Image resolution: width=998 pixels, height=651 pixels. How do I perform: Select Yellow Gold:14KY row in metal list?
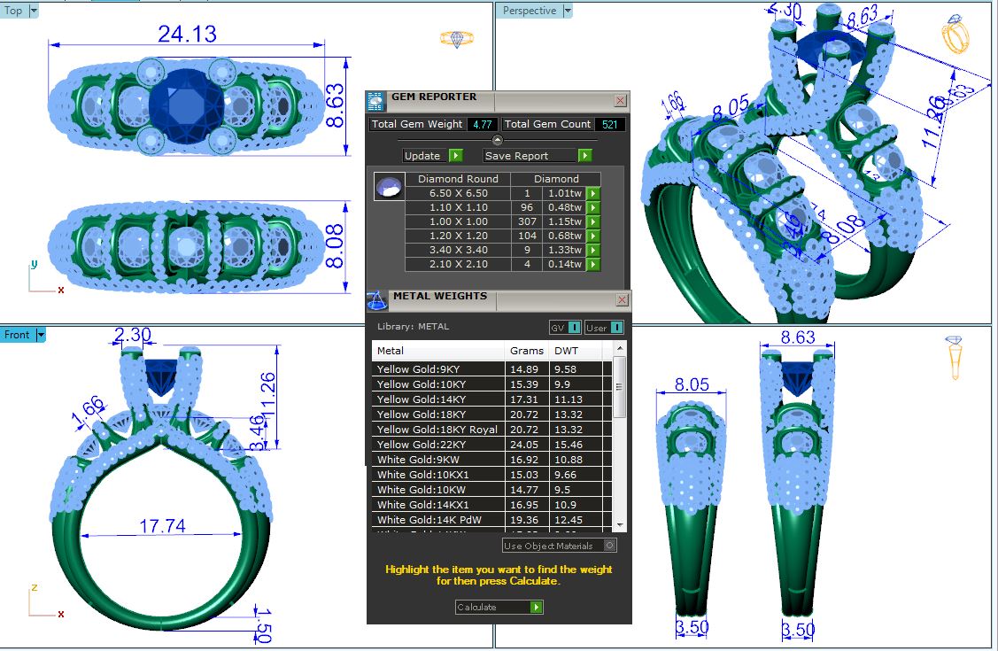pyautogui.click(x=438, y=399)
